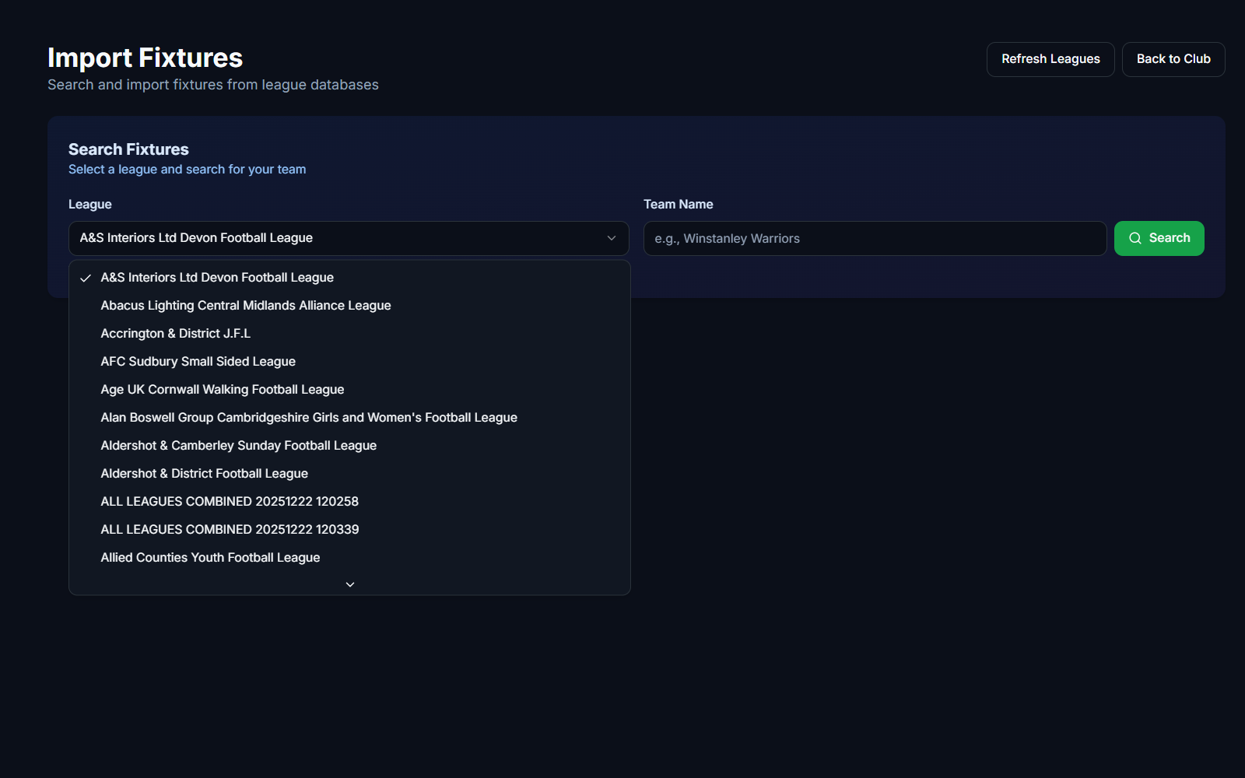The width and height of the screenshot is (1245, 778).
Task: Click the Refresh Leagues button
Action: tap(1050, 59)
